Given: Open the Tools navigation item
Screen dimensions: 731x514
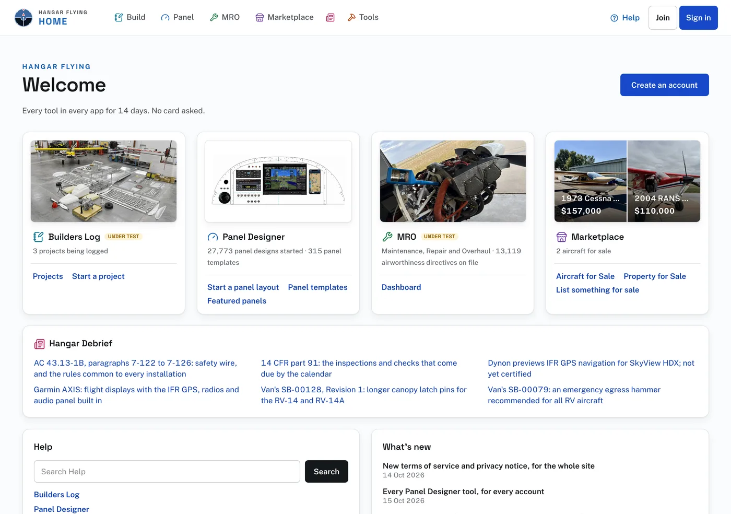Looking at the screenshot, I should (x=363, y=17).
